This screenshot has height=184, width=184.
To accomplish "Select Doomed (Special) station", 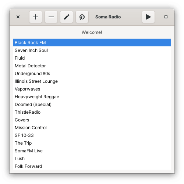I will [92, 105].
